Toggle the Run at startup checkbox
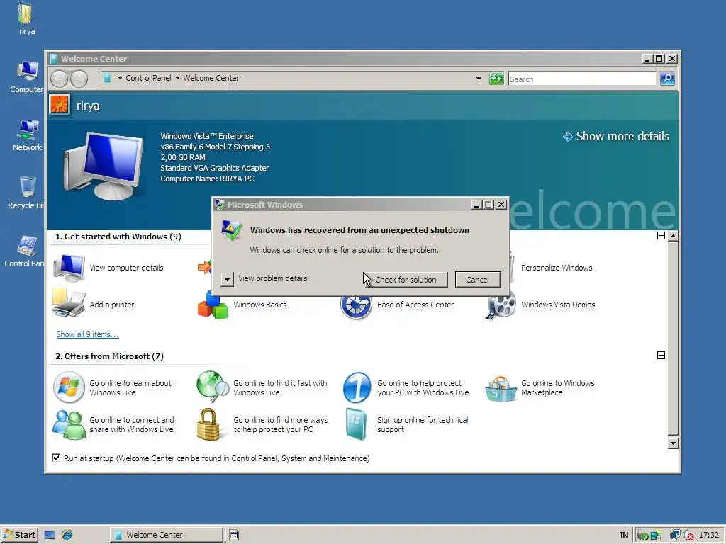 pyautogui.click(x=56, y=458)
